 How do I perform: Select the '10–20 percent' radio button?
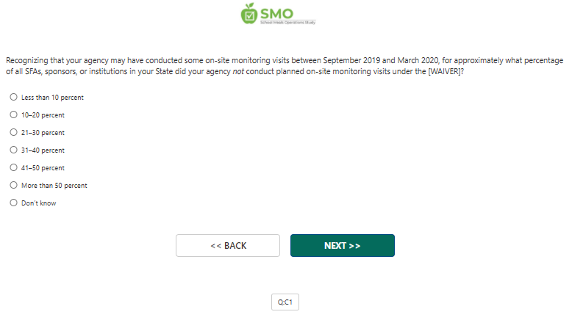pyautogui.click(x=13, y=114)
